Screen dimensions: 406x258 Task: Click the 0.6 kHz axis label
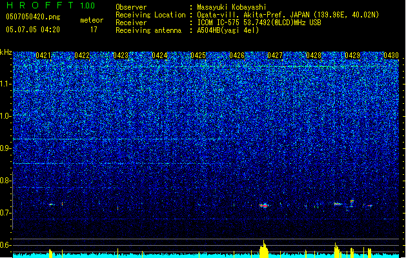point(6,245)
